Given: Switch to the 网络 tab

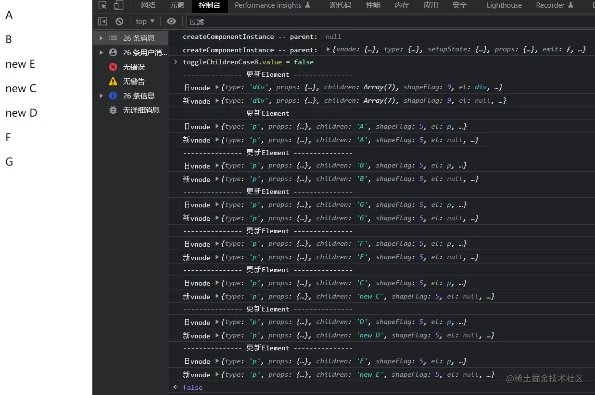Looking at the screenshot, I should 148,5.
